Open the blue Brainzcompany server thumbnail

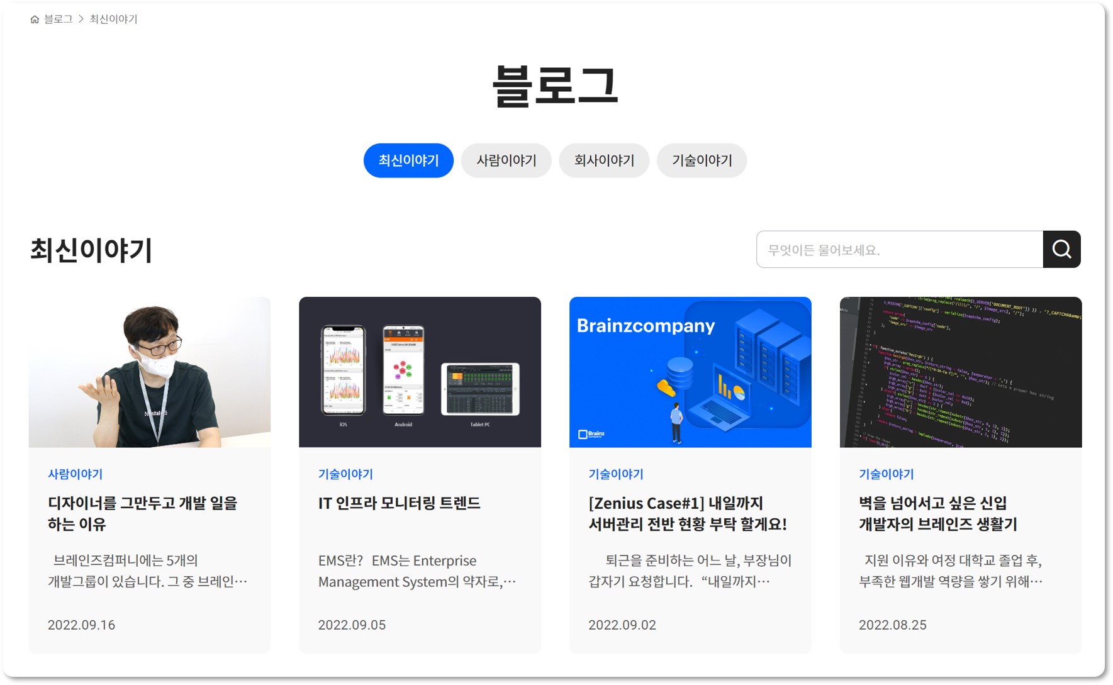click(690, 372)
